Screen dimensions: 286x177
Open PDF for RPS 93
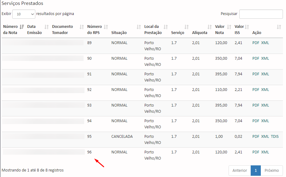click(x=256, y=105)
